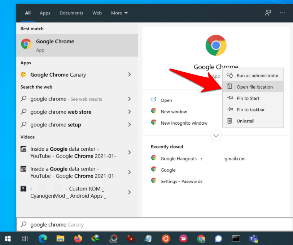Click the feedback icon in search header
The image size is (293, 245).
coord(268,13)
